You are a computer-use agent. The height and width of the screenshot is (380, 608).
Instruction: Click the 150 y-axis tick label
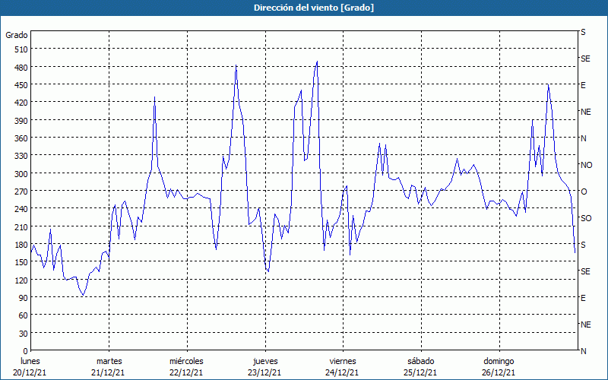pyautogui.click(x=22, y=262)
